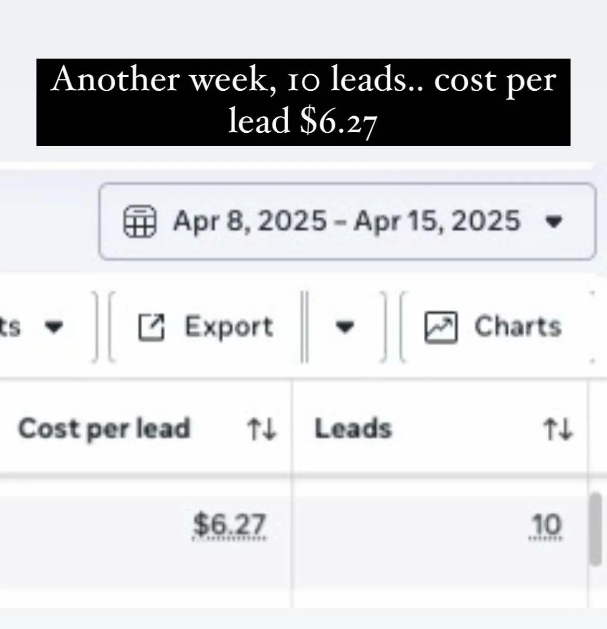Click the Export icon
This screenshot has width=607, height=629.
(151, 328)
